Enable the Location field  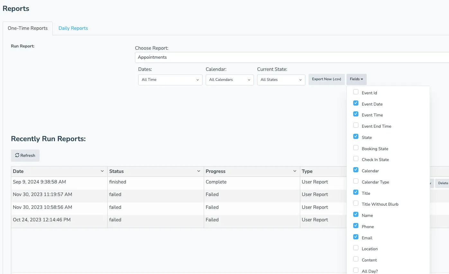[x=355, y=248]
